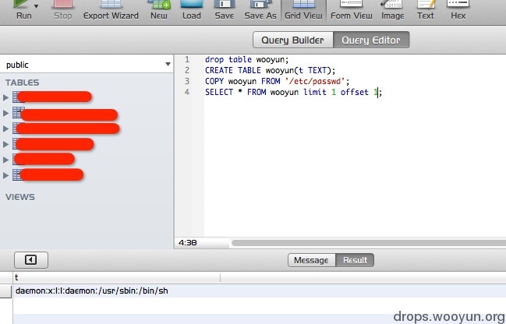Expand the last table in TABLES
The image size is (506, 324).
(x=5, y=175)
